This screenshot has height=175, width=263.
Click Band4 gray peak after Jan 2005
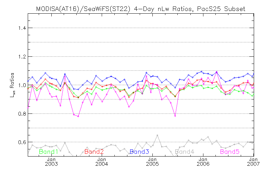[x=157, y=135]
